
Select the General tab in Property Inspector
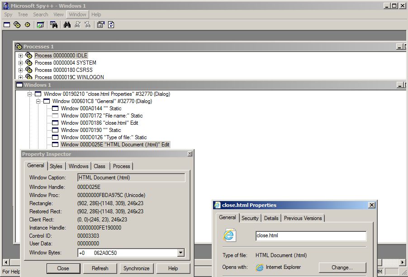tap(36, 165)
